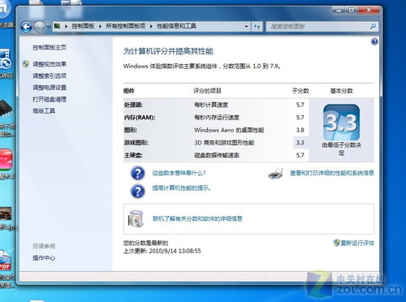Image resolution: width=406 pixels, height=302 pixels.
Task: Open 这些数字意味着什么? link
Action: (x=179, y=173)
